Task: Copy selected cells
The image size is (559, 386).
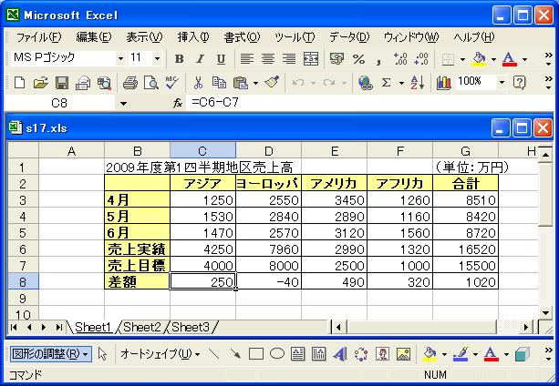Action: pyautogui.click(x=219, y=83)
